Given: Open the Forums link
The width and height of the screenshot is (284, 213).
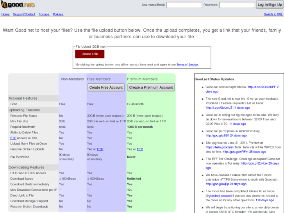Looking at the screenshot, I should pos(44,14).
